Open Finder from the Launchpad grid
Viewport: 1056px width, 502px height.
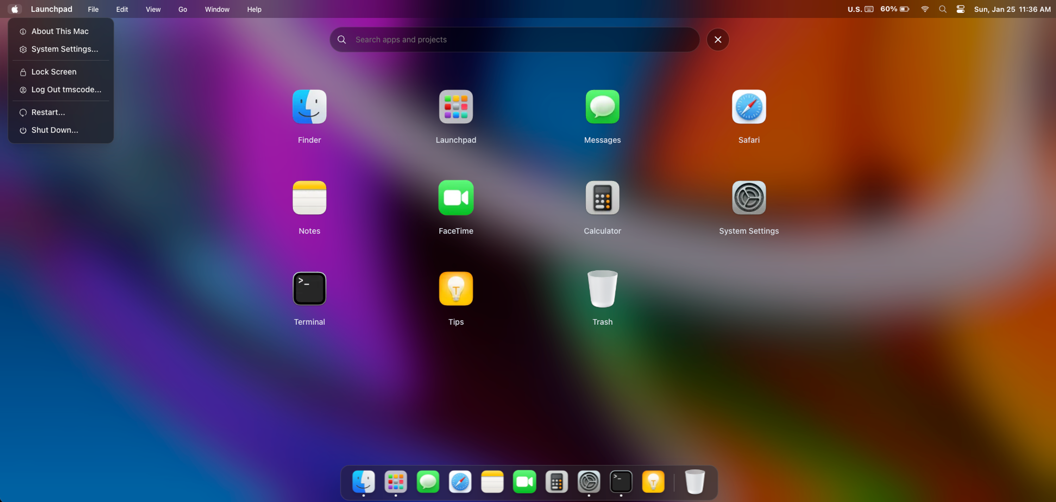pos(309,107)
